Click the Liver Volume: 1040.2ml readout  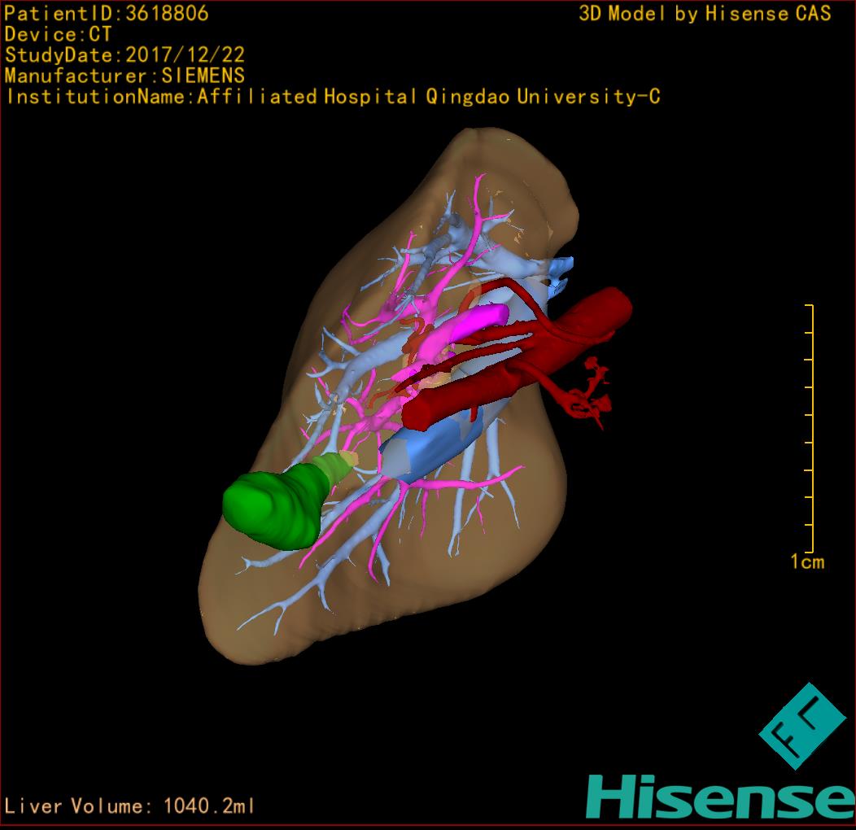pyautogui.click(x=129, y=806)
